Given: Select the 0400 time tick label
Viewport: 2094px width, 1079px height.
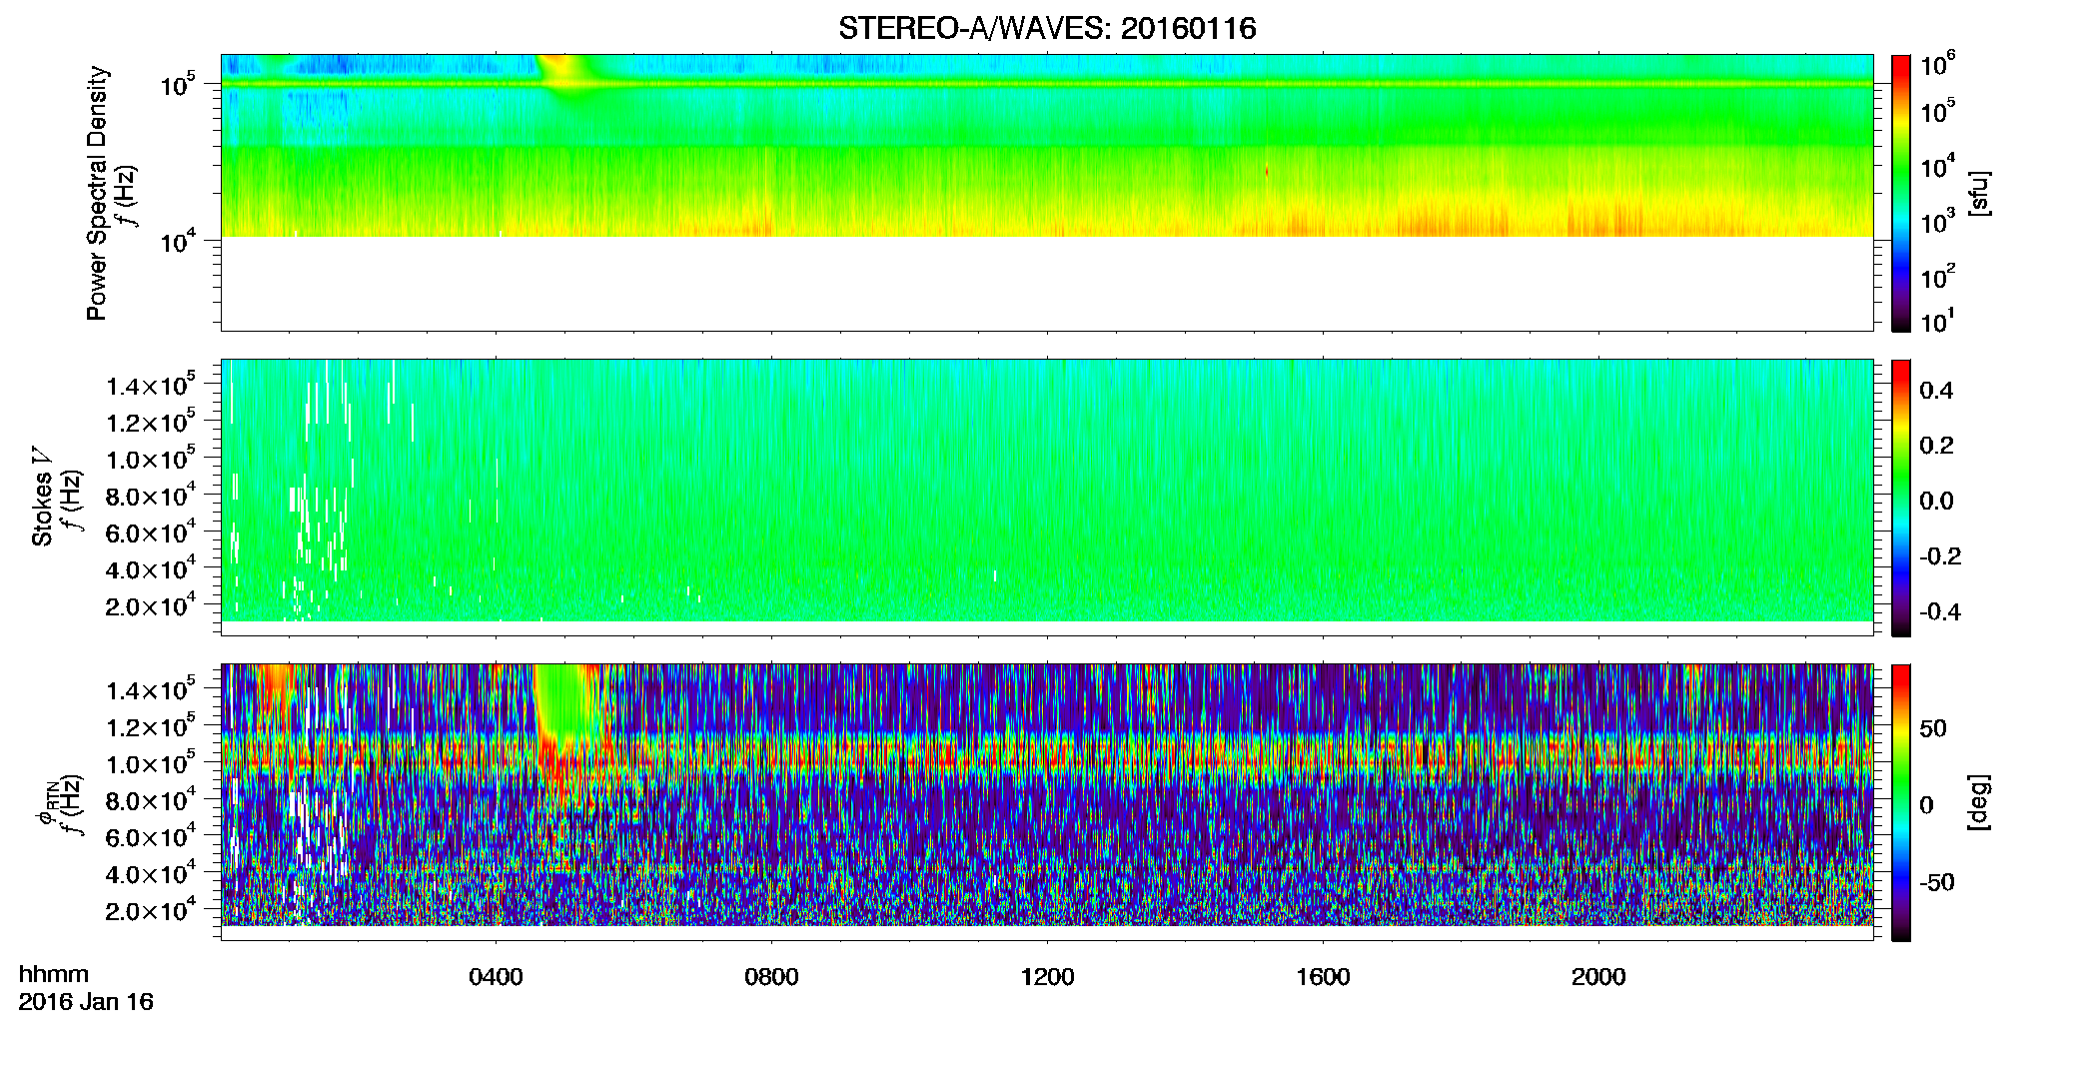Looking at the screenshot, I should point(496,977).
